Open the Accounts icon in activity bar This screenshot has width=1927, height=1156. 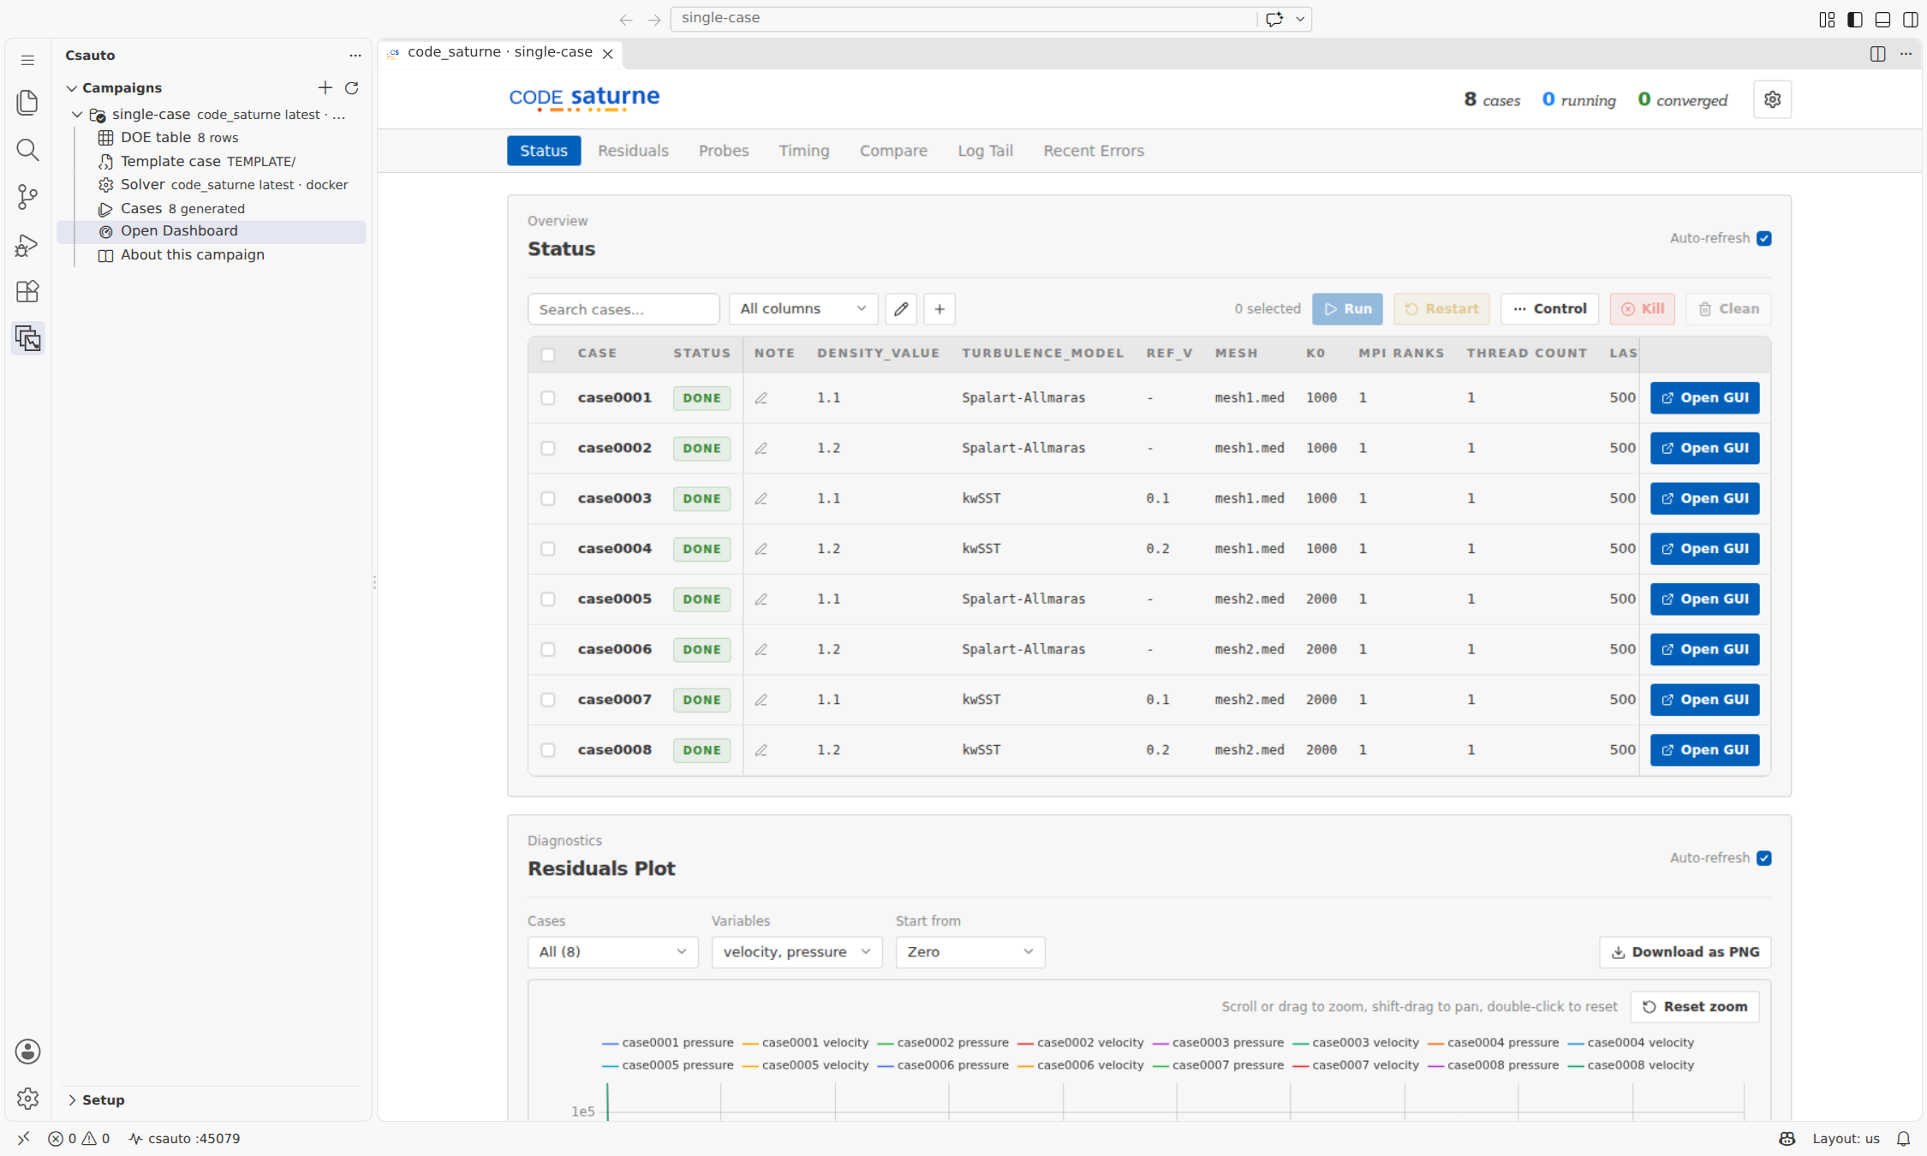(27, 1052)
